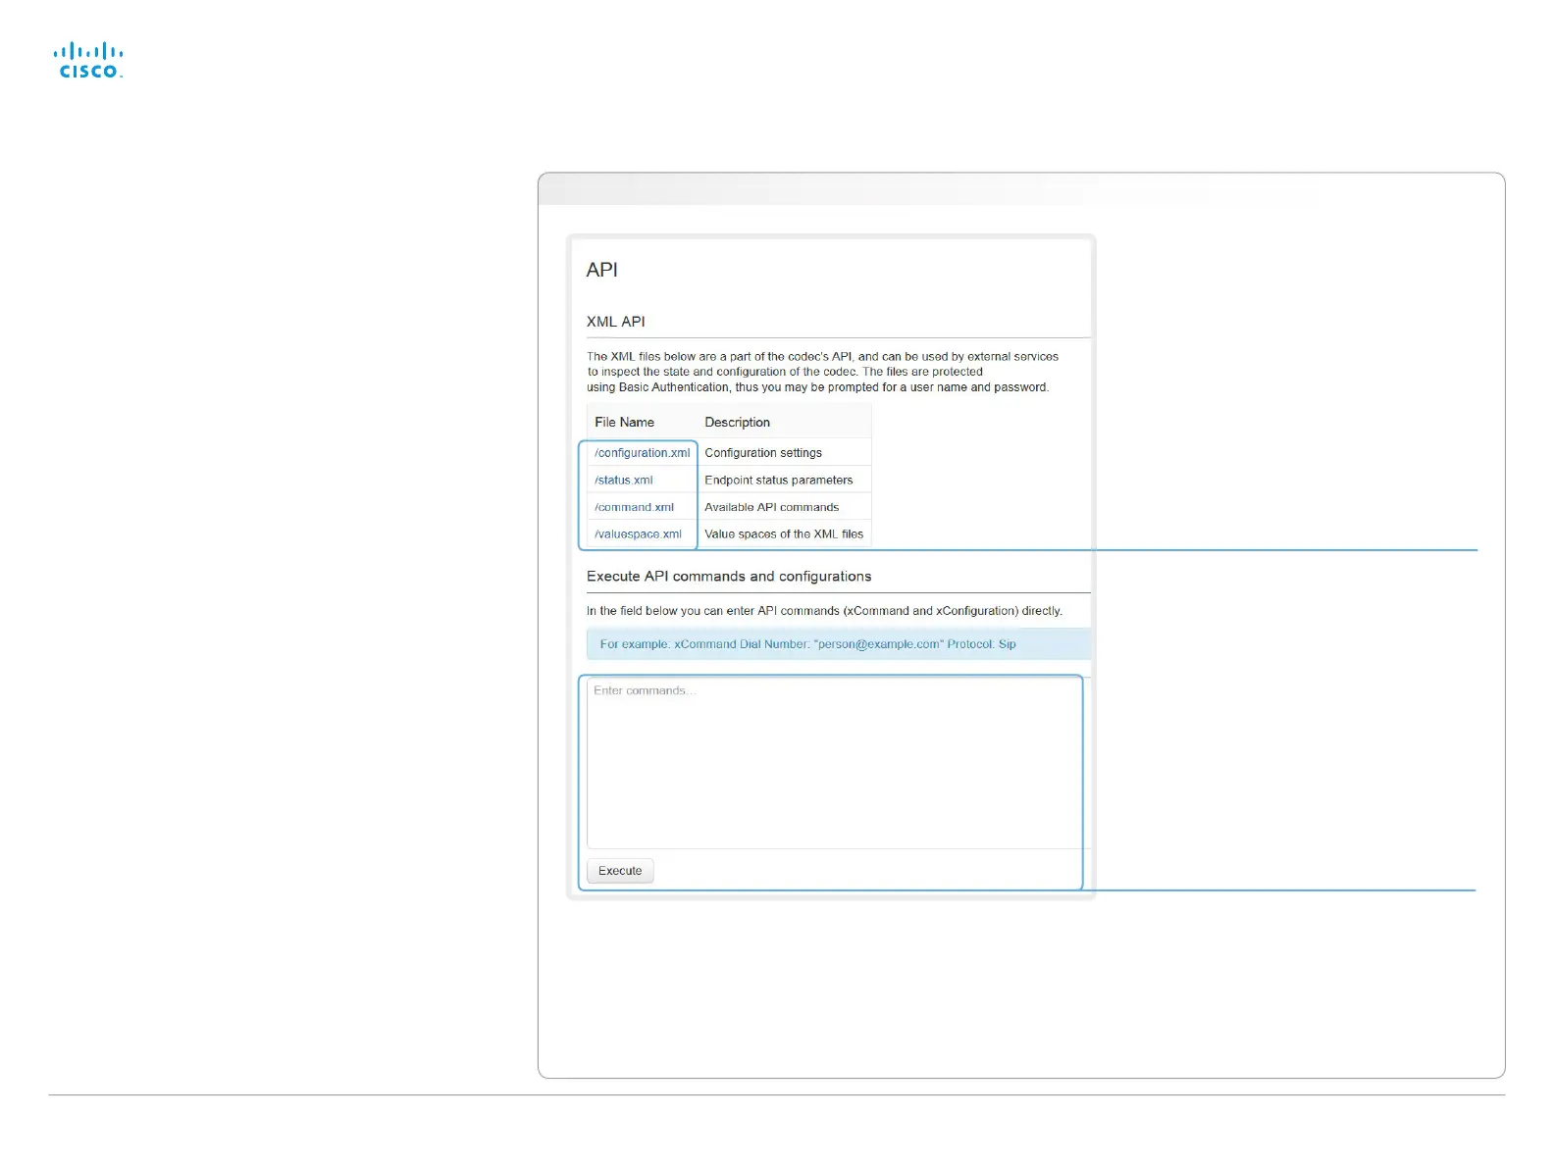
Task: Select the 'Configuration settings' description cell
Action: click(763, 453)
